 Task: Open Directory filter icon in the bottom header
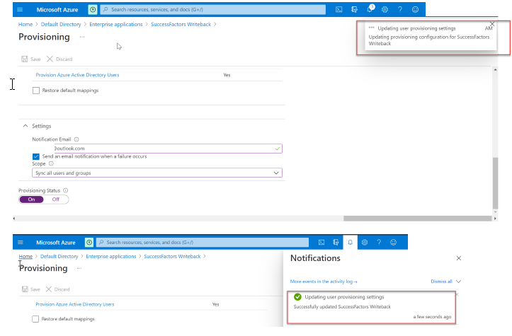[336, 243]
